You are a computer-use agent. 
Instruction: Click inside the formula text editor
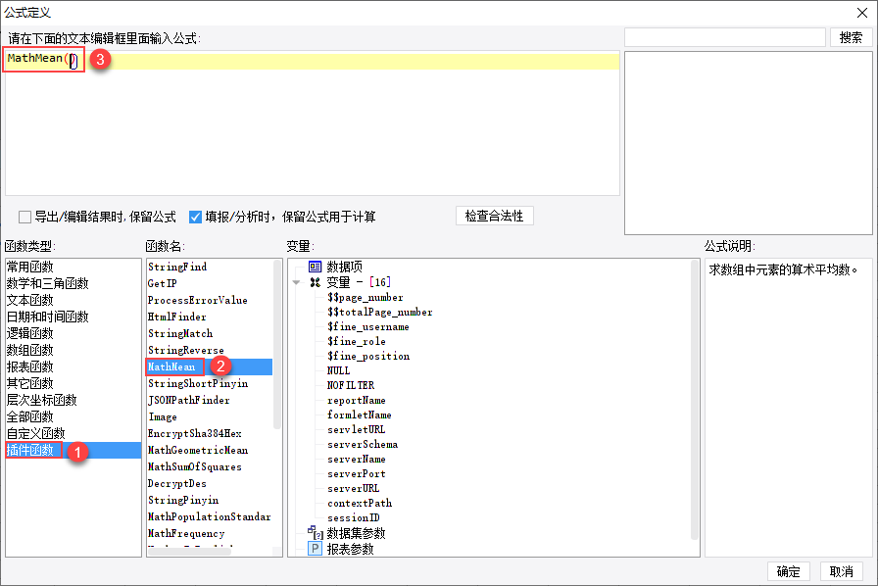pyautogui.click(x=313, y=123)
